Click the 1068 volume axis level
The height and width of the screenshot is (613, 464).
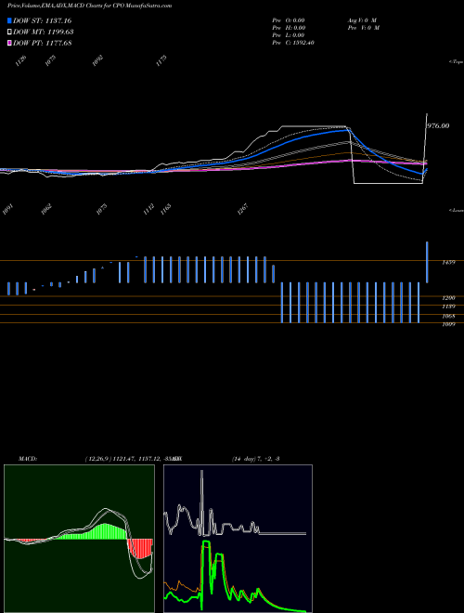tap(448, 317)
